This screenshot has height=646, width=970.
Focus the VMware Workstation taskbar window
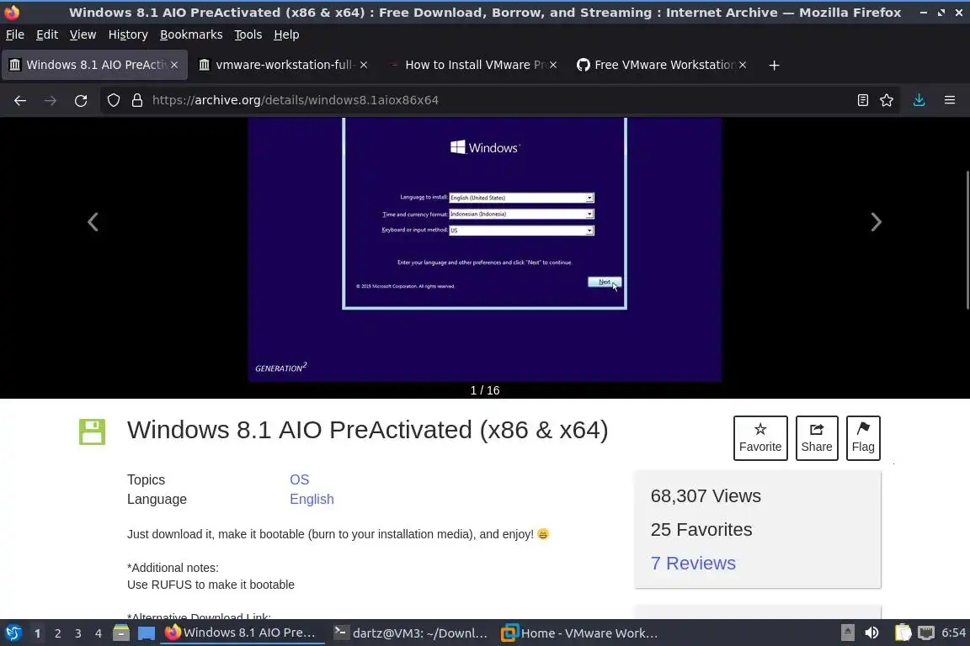click(x=579, y=633)
